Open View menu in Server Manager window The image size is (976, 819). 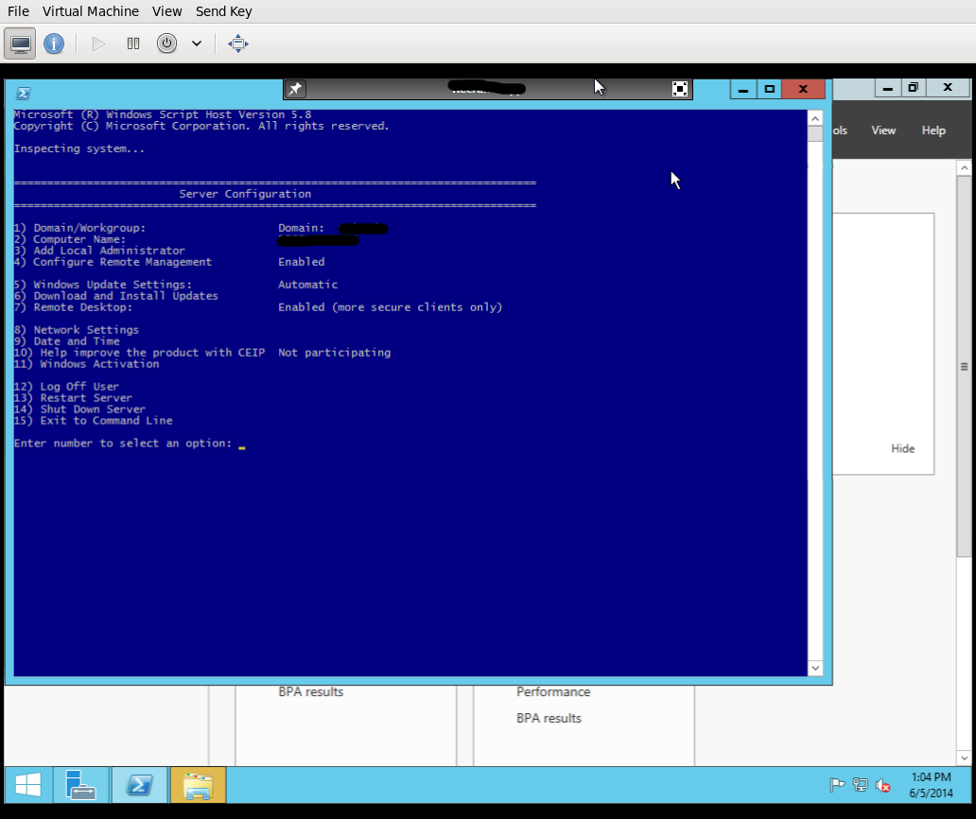click(883, 131)
